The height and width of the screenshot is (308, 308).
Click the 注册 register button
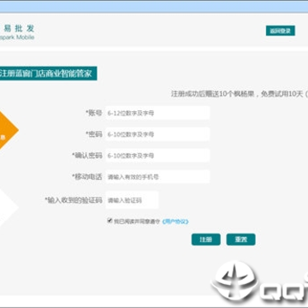tap(206, 240)
